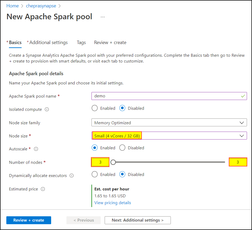
Task: Click the blue Review + create button
Action: coord(29,220)
